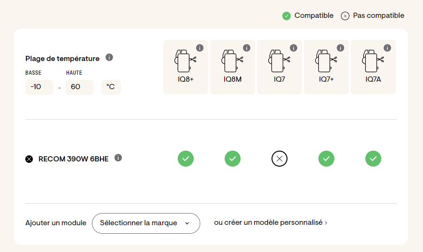Click the green Compatible legend icon
This screenshot has width=423, height=252.
(287, 16)
